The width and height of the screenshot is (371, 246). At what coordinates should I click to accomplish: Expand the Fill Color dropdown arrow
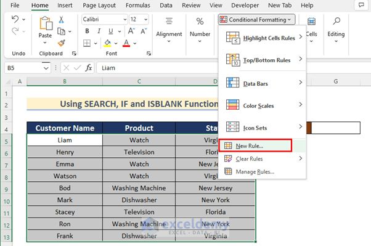coord(116,43)
